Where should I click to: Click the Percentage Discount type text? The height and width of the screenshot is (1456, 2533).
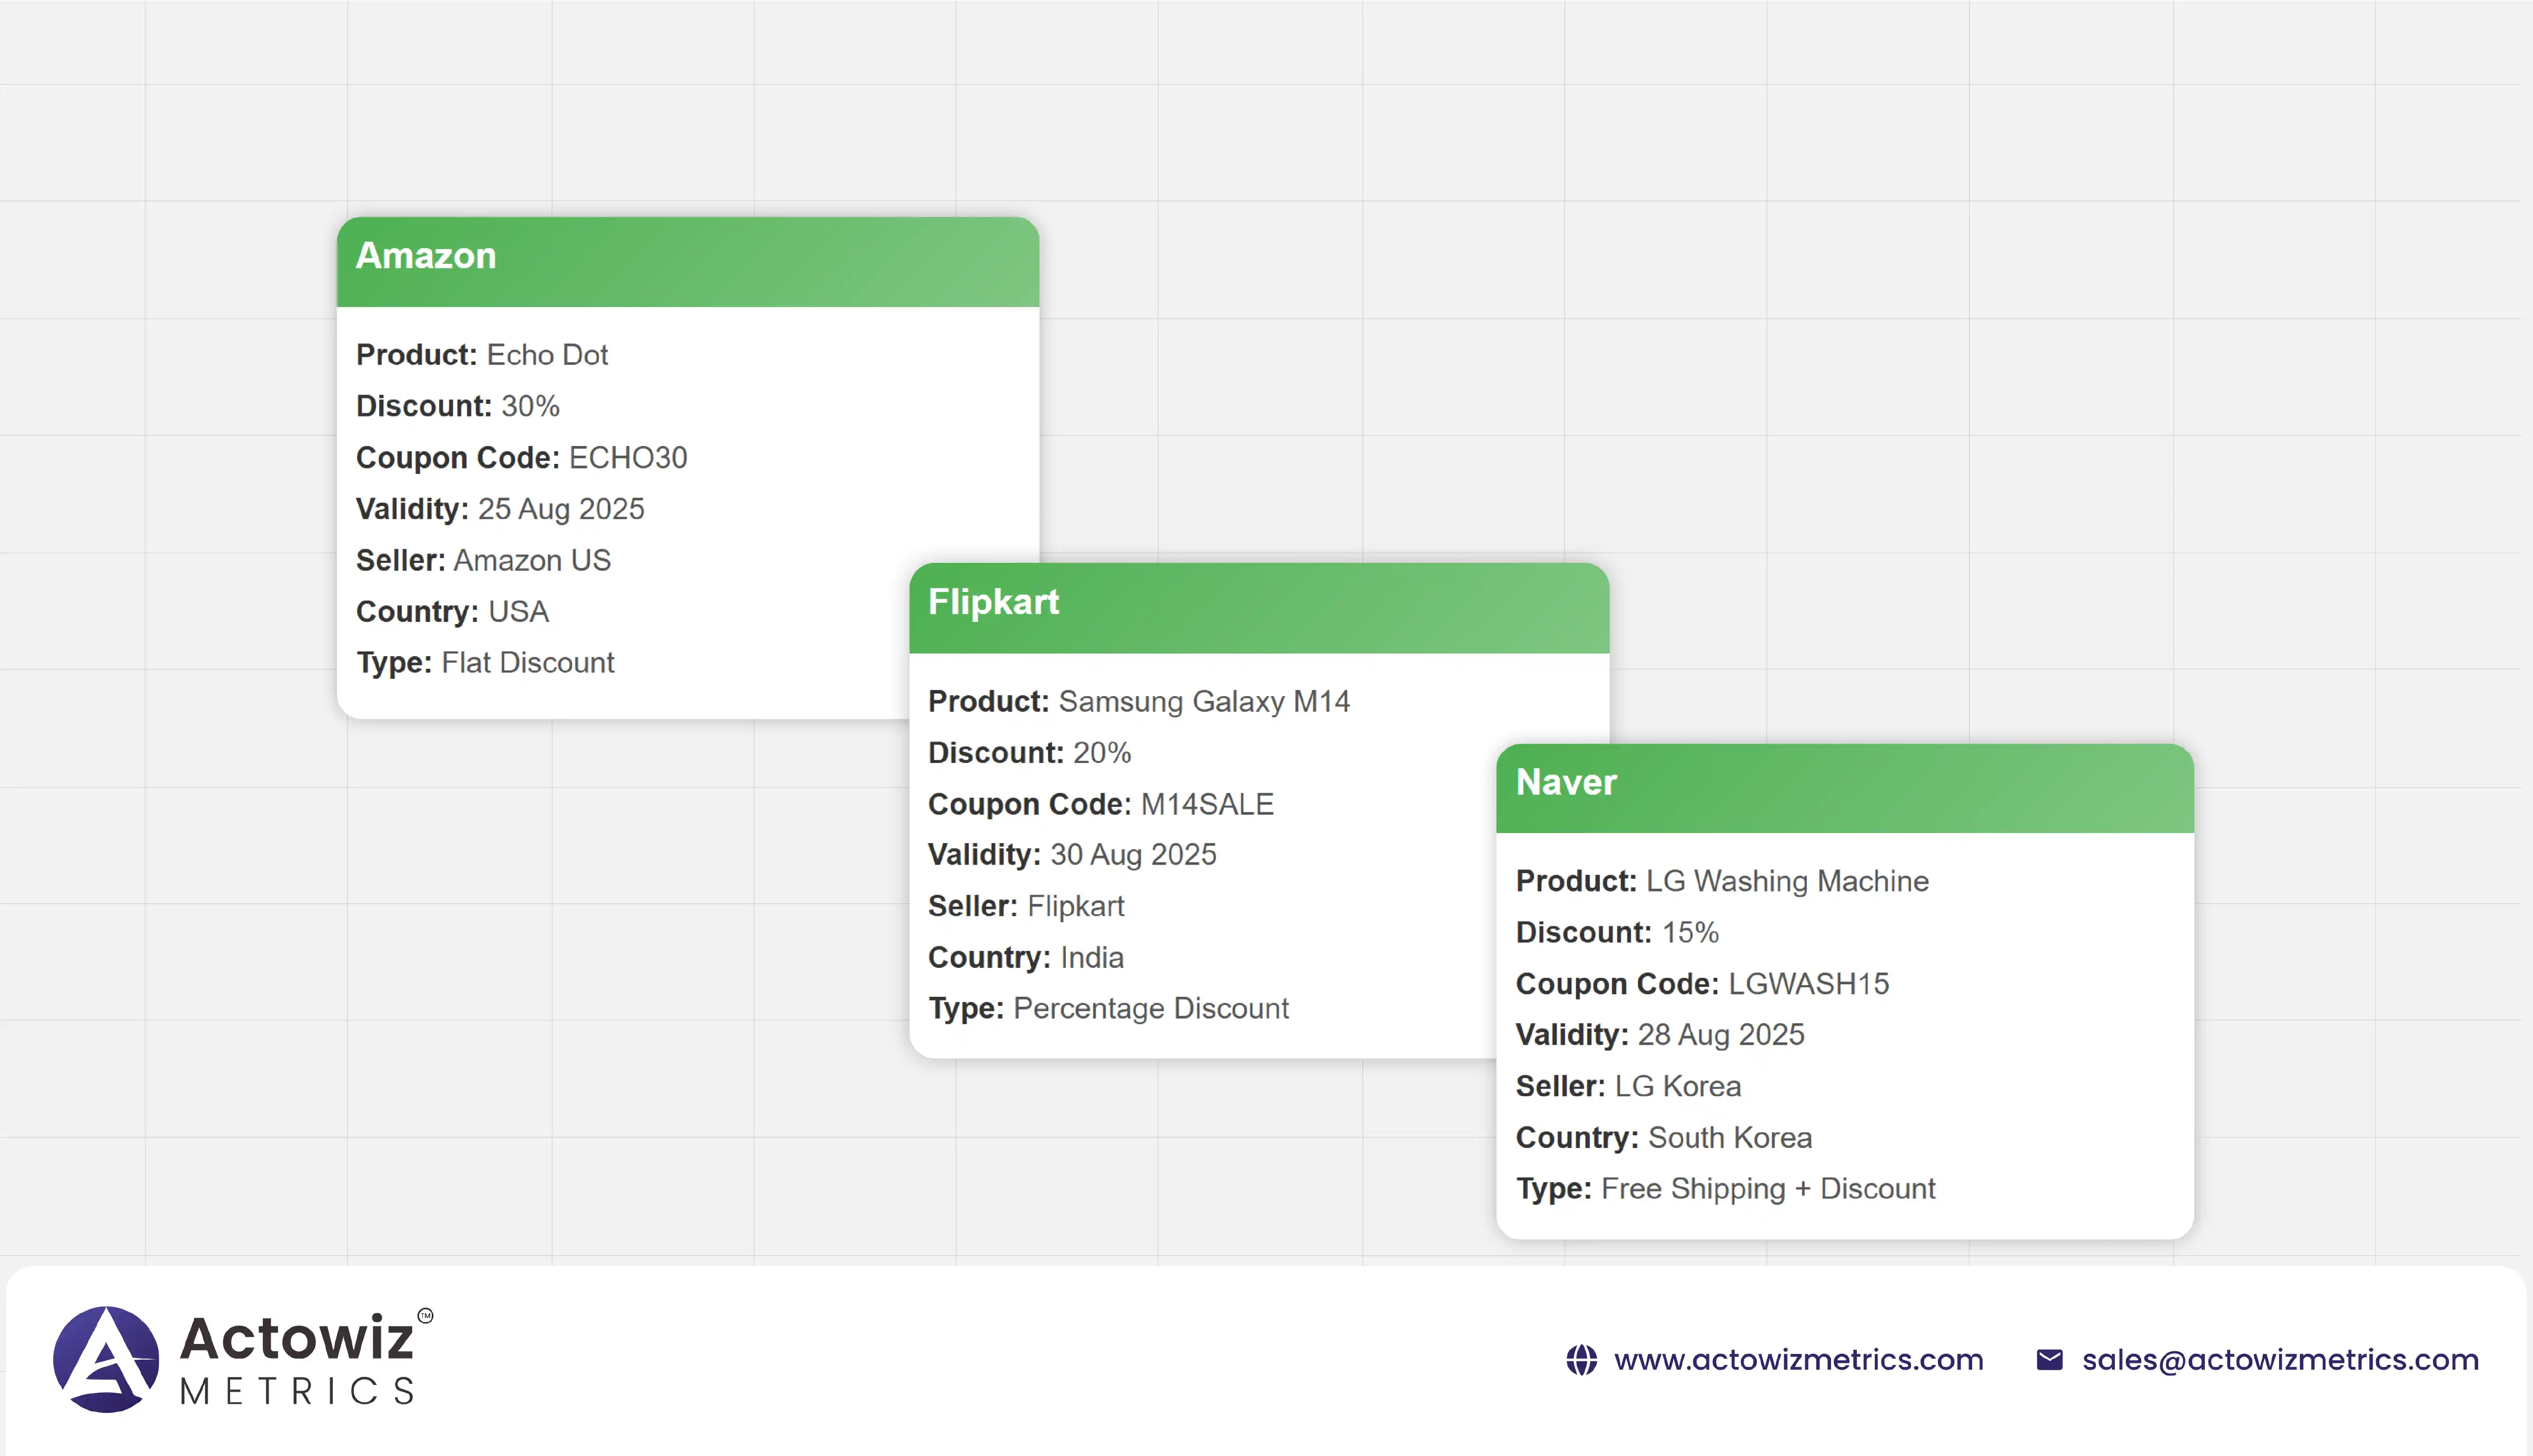coord(1151,1008)
